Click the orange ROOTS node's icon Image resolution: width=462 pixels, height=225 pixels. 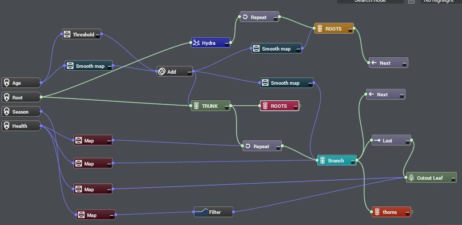click(320, 29)
